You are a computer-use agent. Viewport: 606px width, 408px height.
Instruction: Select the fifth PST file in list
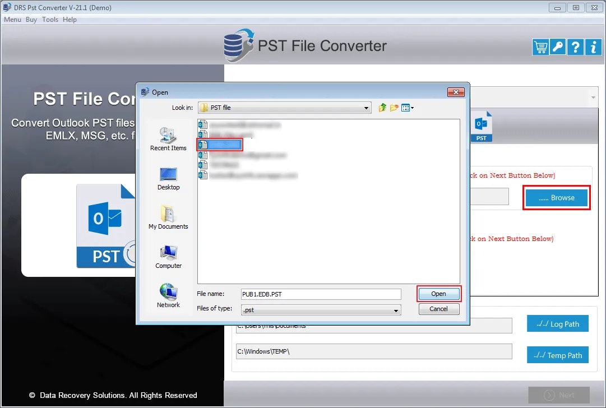point(219,165)
